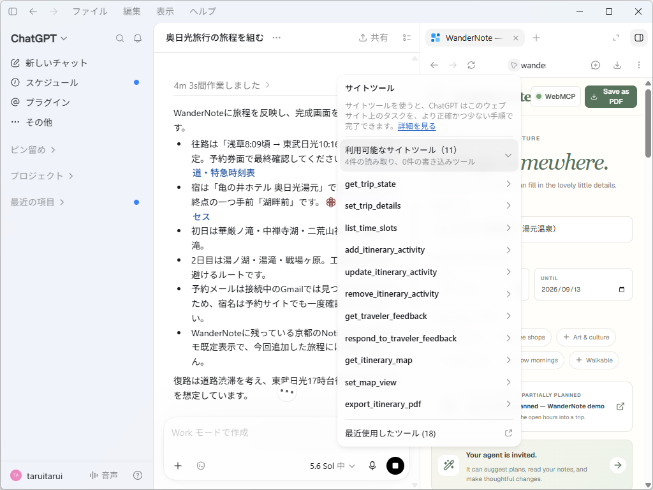Screen dimensions: 653x490
Task: Open the date picker calendar icon
Action: [622, 290]
